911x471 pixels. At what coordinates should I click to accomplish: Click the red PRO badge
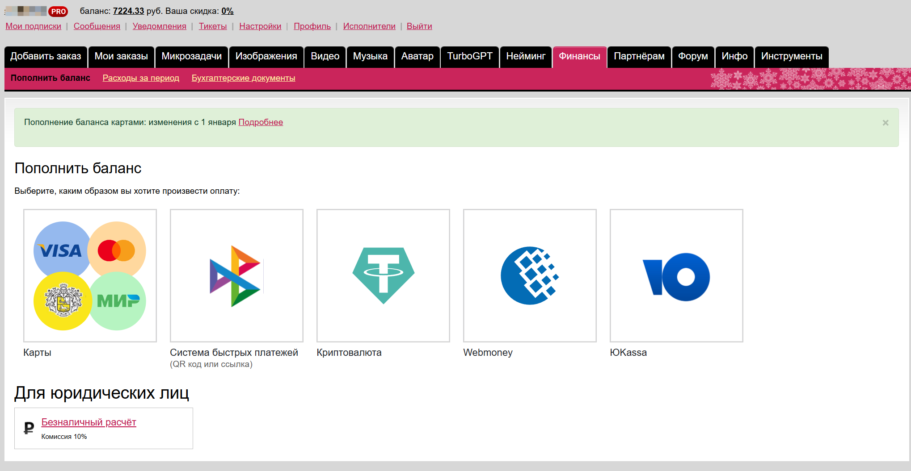[x=58, y=12]
